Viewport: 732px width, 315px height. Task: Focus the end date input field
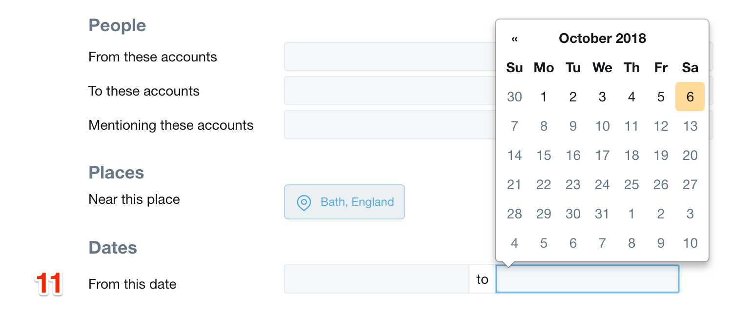pos(587,279)
